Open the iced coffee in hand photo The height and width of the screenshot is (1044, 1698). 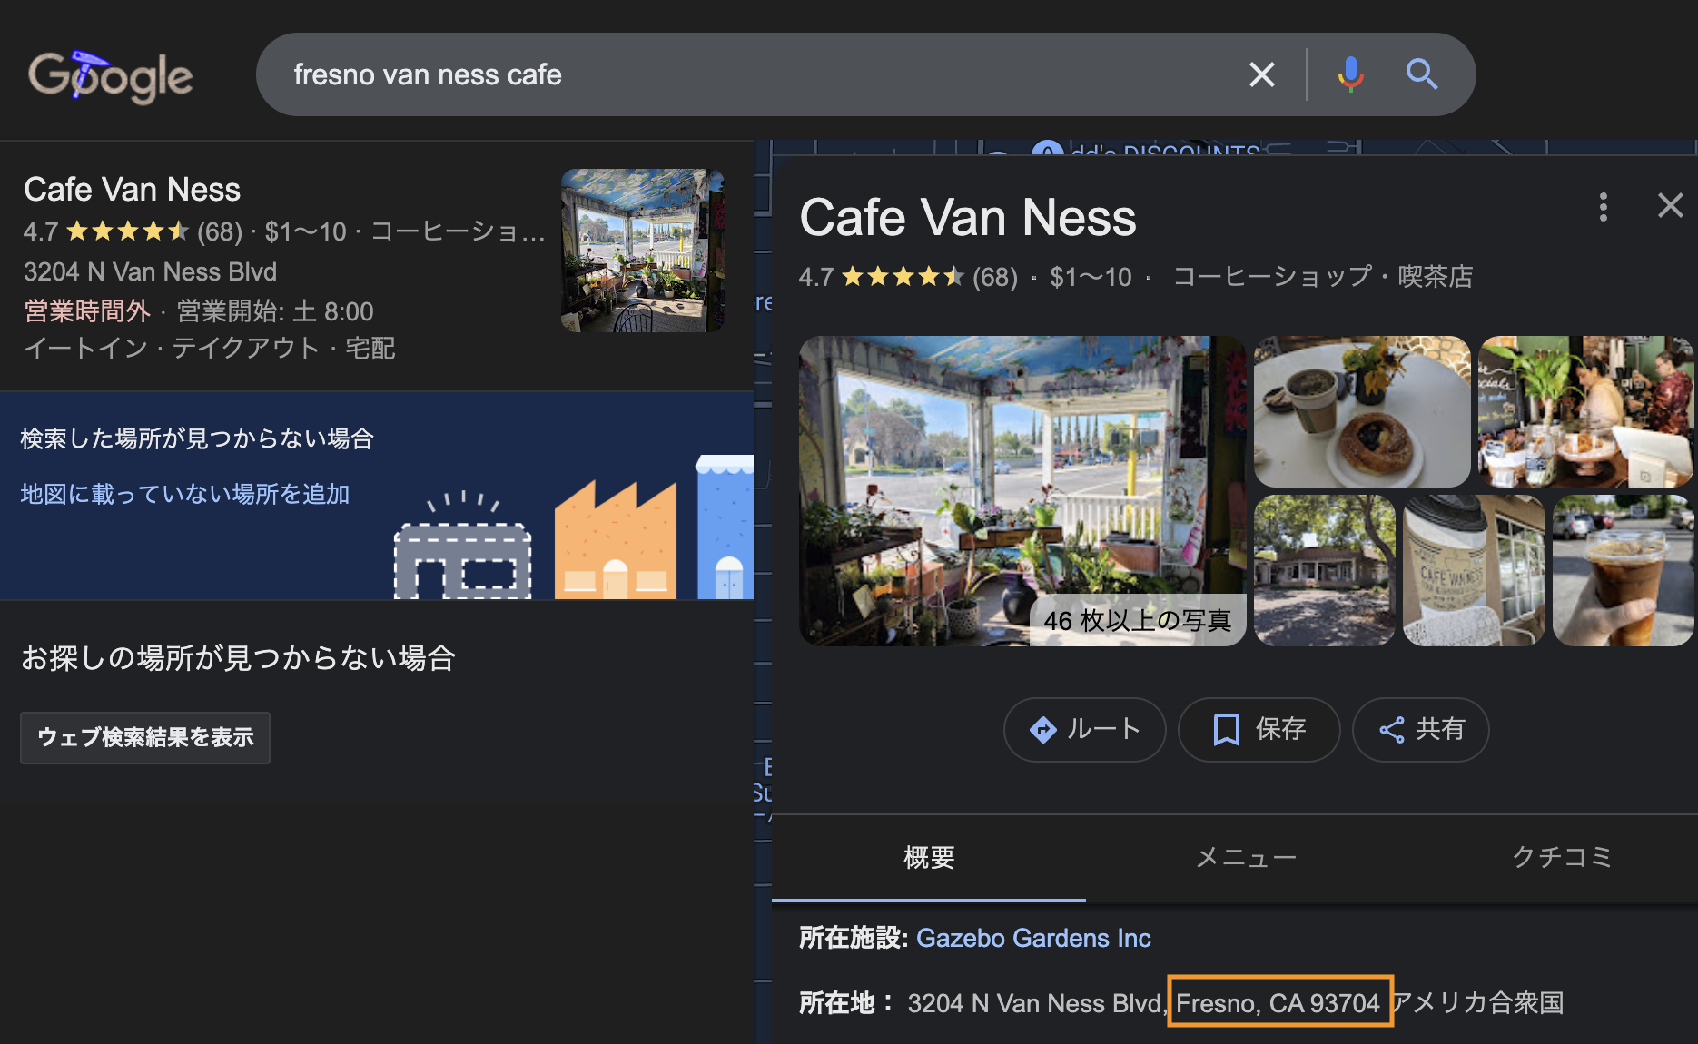(x=1623, y=570)
